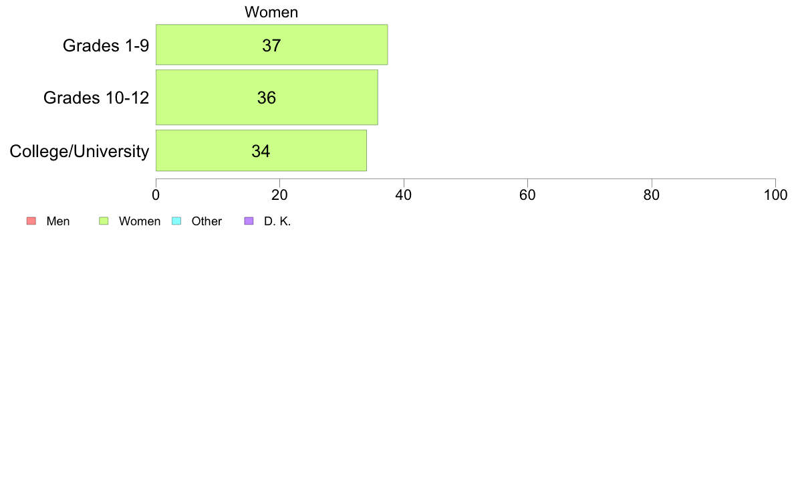Screen dimensions: 794x492
Task: Click the Women chart title
Action: pyautogui.click(x=271, y=12)
